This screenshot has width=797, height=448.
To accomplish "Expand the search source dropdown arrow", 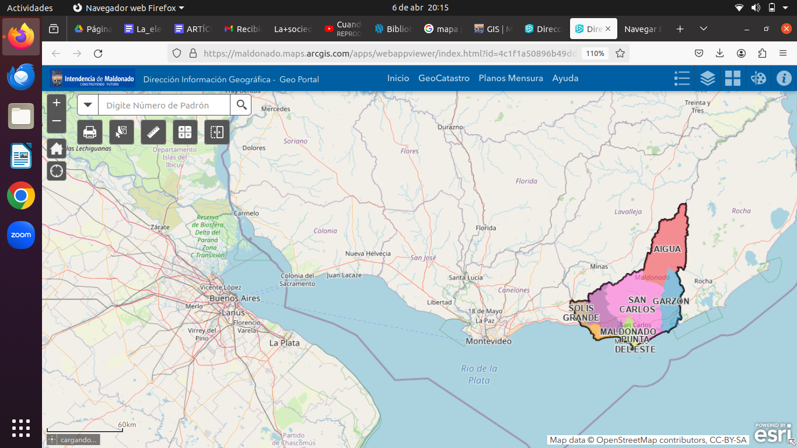I will point(88,105).
